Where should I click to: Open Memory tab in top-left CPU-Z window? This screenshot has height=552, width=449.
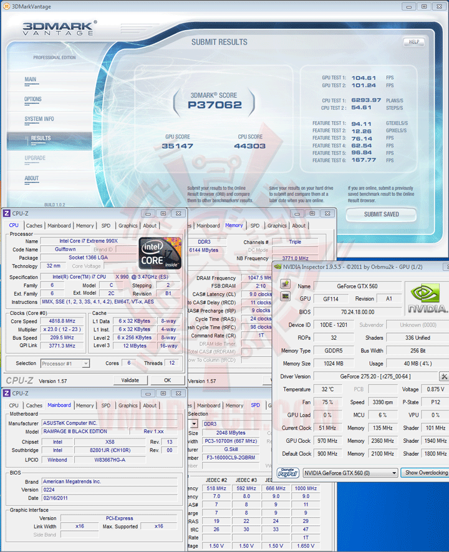85,226
